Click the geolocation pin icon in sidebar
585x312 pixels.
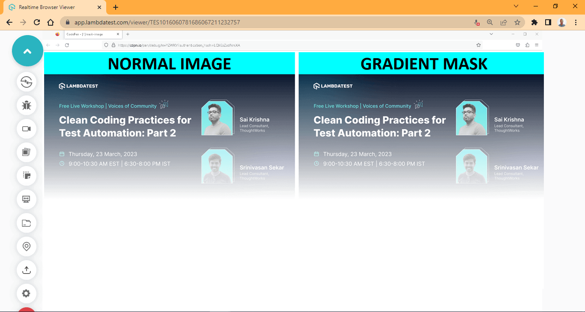(27, 246)
